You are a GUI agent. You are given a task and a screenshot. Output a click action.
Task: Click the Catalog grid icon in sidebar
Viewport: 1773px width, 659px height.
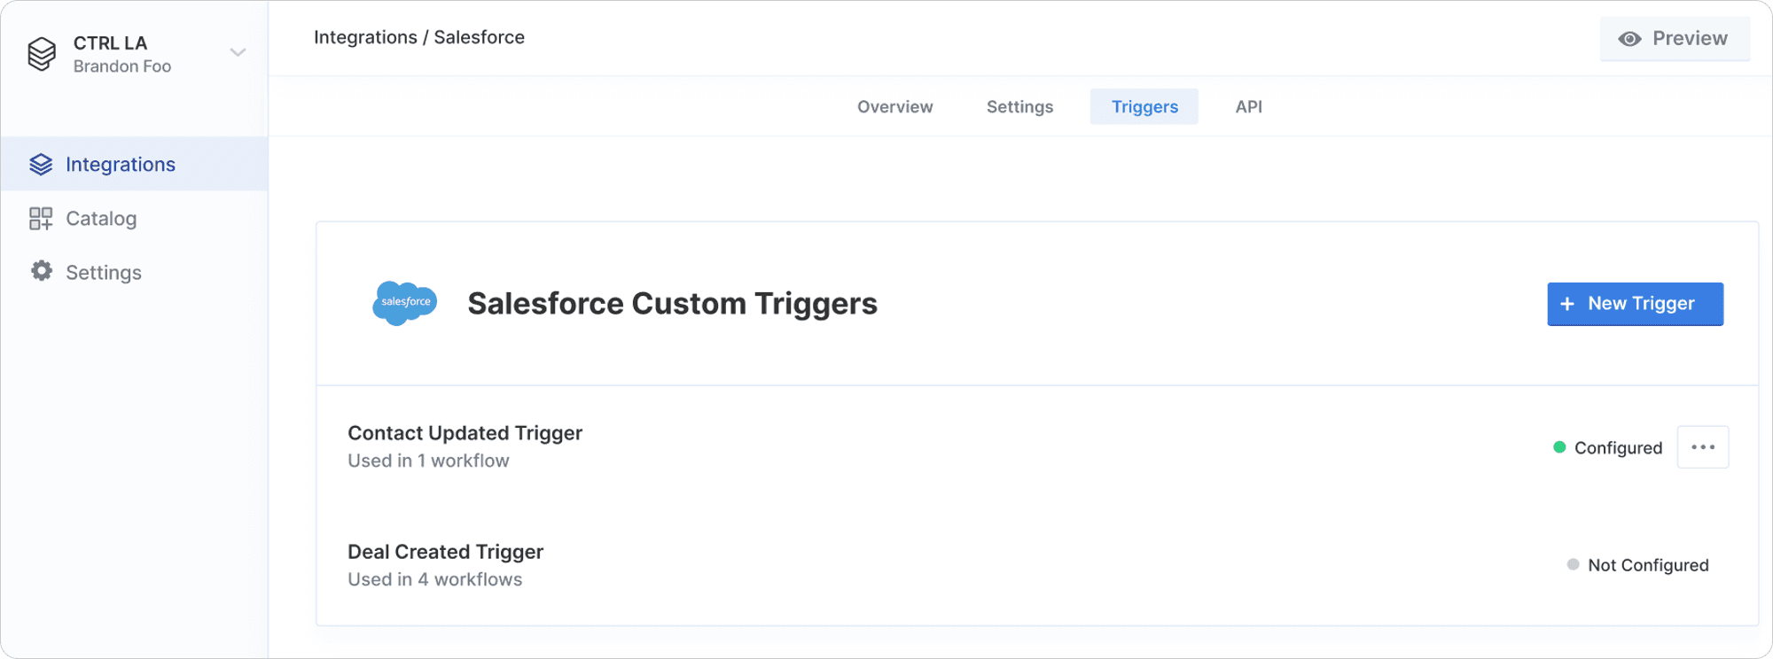point(41,219)
